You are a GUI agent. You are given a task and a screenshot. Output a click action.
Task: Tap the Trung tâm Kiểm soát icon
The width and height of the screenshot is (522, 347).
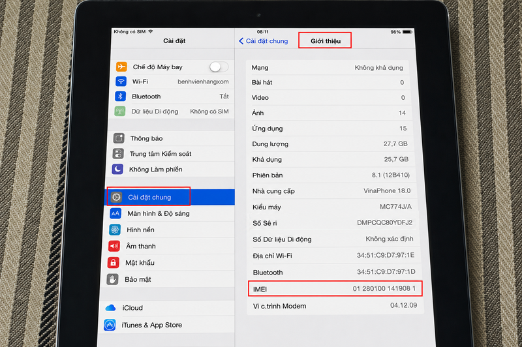tap(118, 154)
